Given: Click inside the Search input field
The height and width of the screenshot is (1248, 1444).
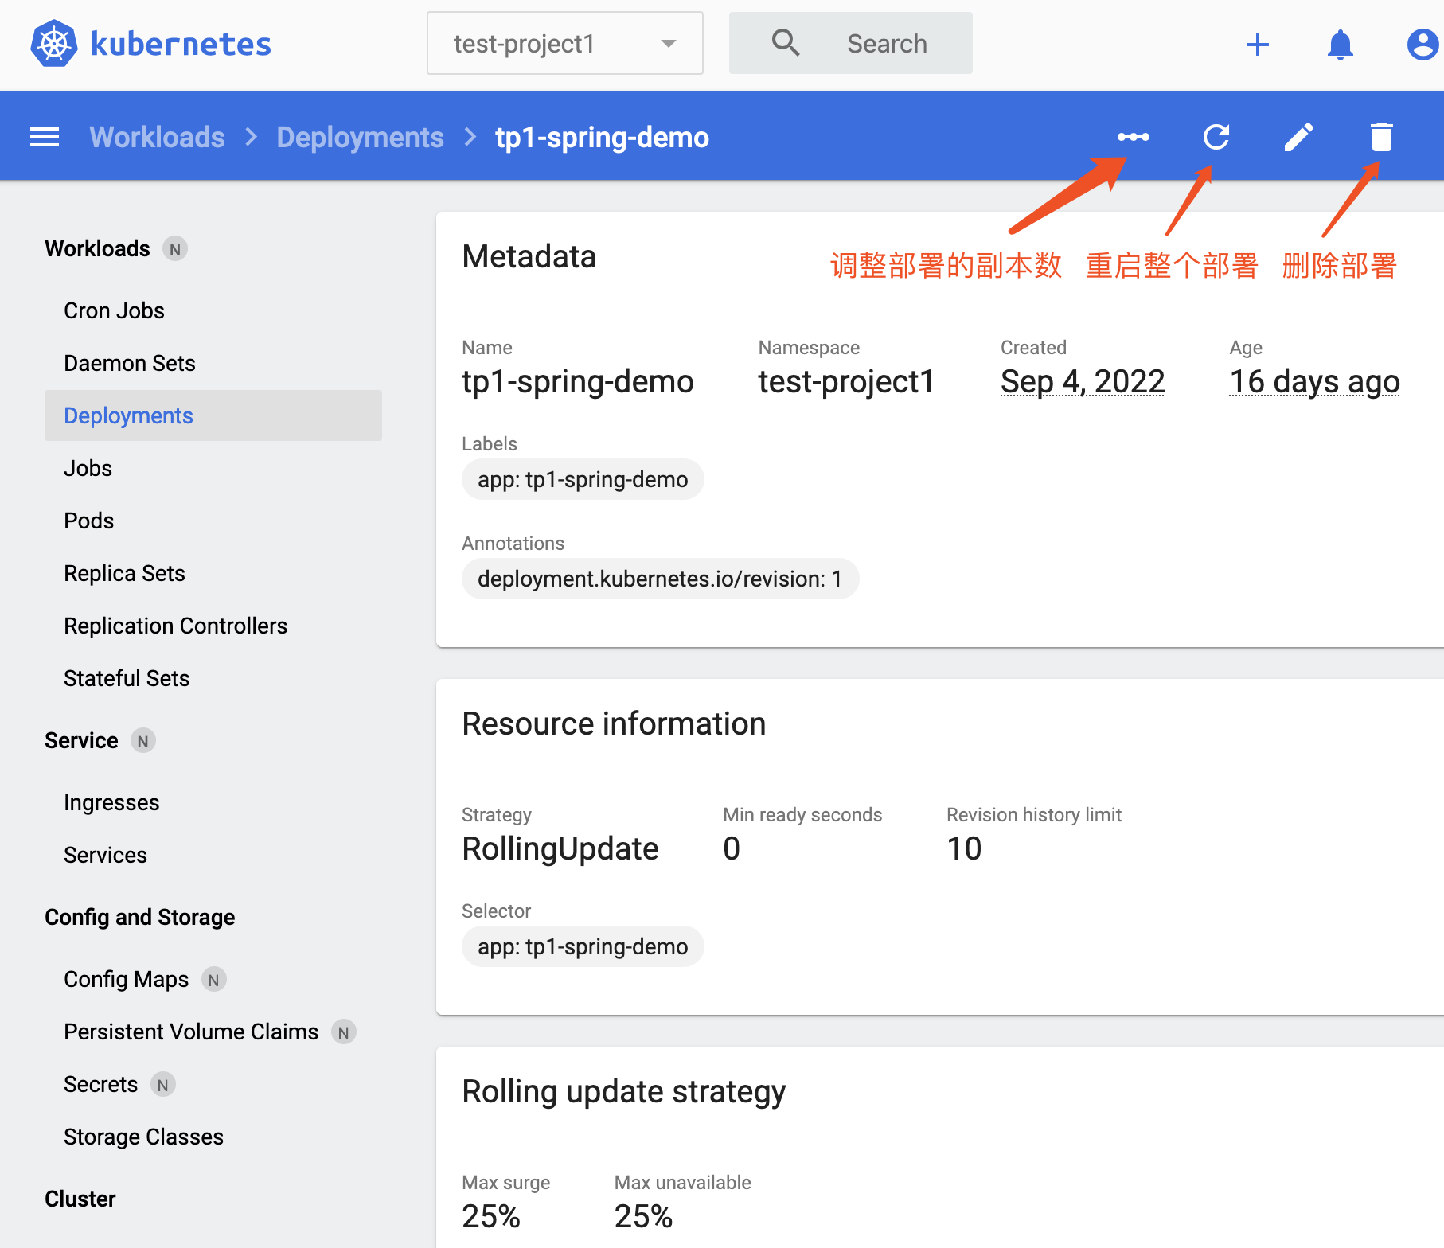Looking at the screenshot, I should [886, 43].
